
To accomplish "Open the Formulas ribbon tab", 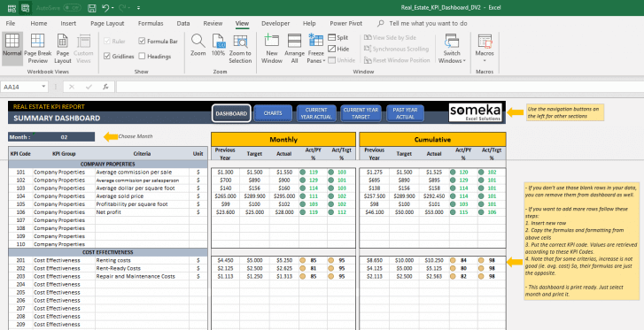I will coord(151,23).
